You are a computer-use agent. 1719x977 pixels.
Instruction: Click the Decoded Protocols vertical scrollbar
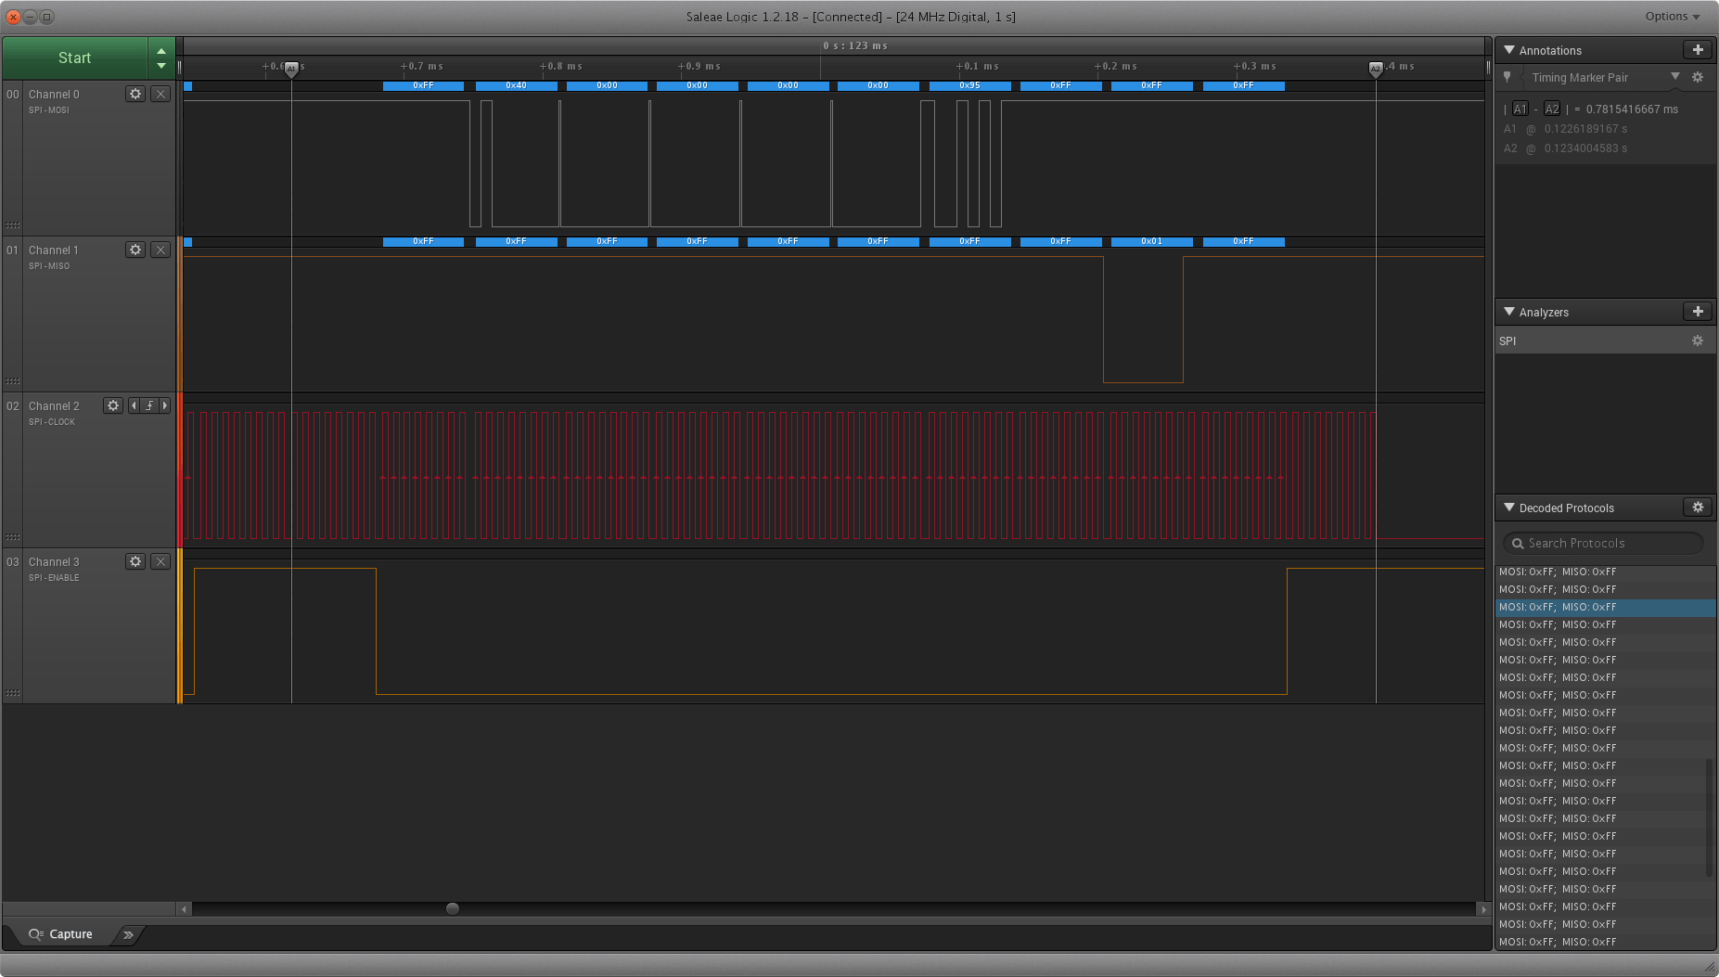coord(1709,816)
